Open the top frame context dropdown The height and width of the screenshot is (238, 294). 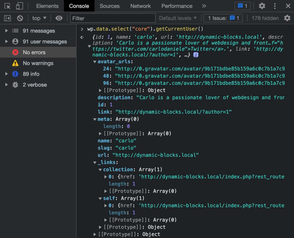39,18
